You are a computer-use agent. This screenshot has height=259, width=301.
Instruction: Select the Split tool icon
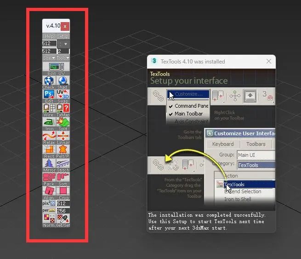coord(63,122)
